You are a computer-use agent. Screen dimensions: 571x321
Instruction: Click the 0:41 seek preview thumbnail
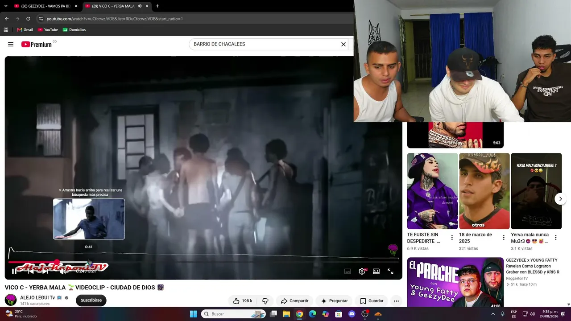[89, 219]
